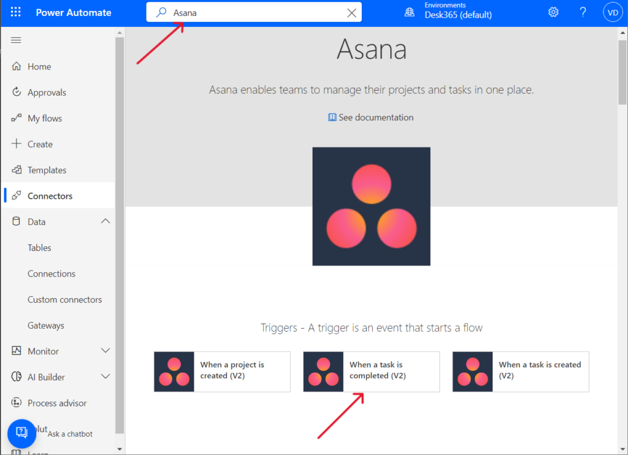Click the Data cylinder icon
The width and height of the screenshot is (628, 455).
click(x=16, y=221)
